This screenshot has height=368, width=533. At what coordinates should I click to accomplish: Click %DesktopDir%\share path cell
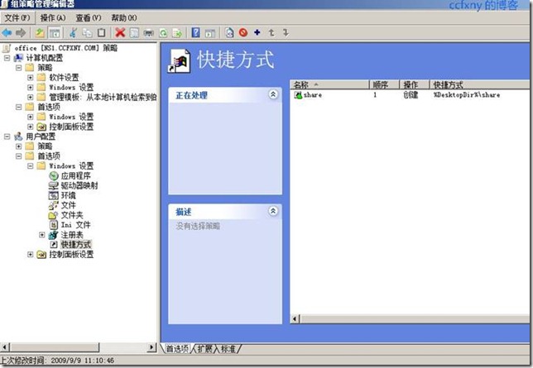(467, 95)
